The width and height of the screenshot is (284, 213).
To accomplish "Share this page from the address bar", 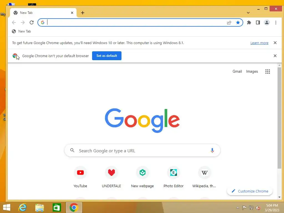I will (229, 22).
